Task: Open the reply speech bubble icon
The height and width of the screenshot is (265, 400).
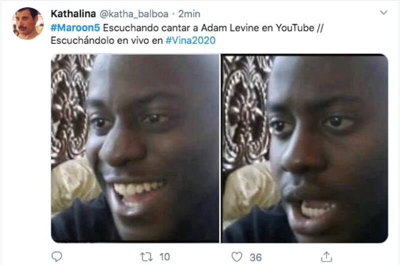Action: click(x=56, y=256)
